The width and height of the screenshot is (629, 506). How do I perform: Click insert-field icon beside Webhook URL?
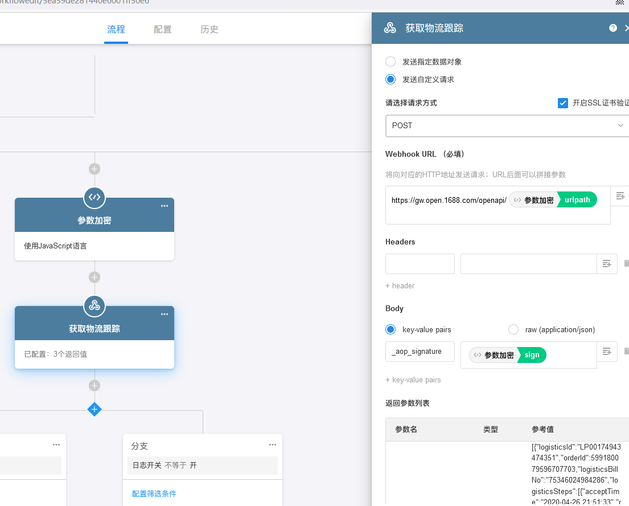pos(620,196)
